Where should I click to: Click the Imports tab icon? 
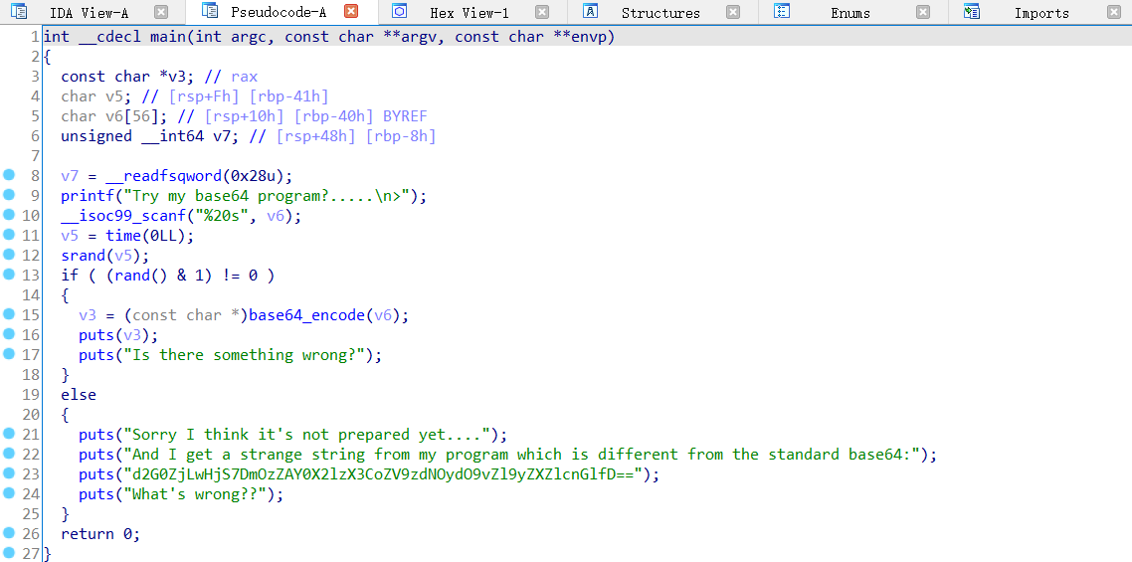click(x=972, y=12)
